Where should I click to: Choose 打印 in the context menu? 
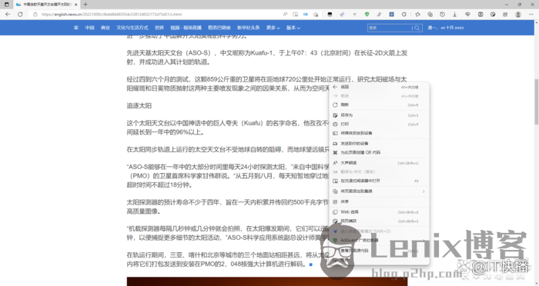pyautogui.click(x=379, y=125)
